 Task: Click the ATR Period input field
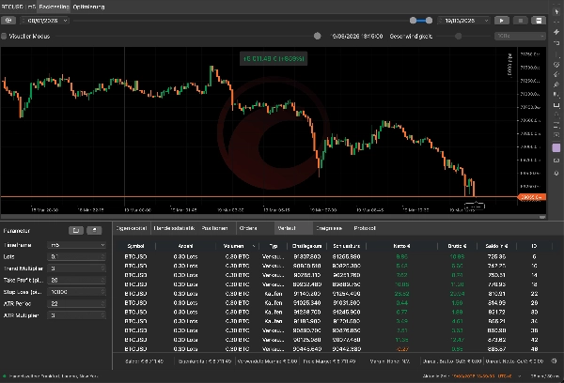[77, 303]
